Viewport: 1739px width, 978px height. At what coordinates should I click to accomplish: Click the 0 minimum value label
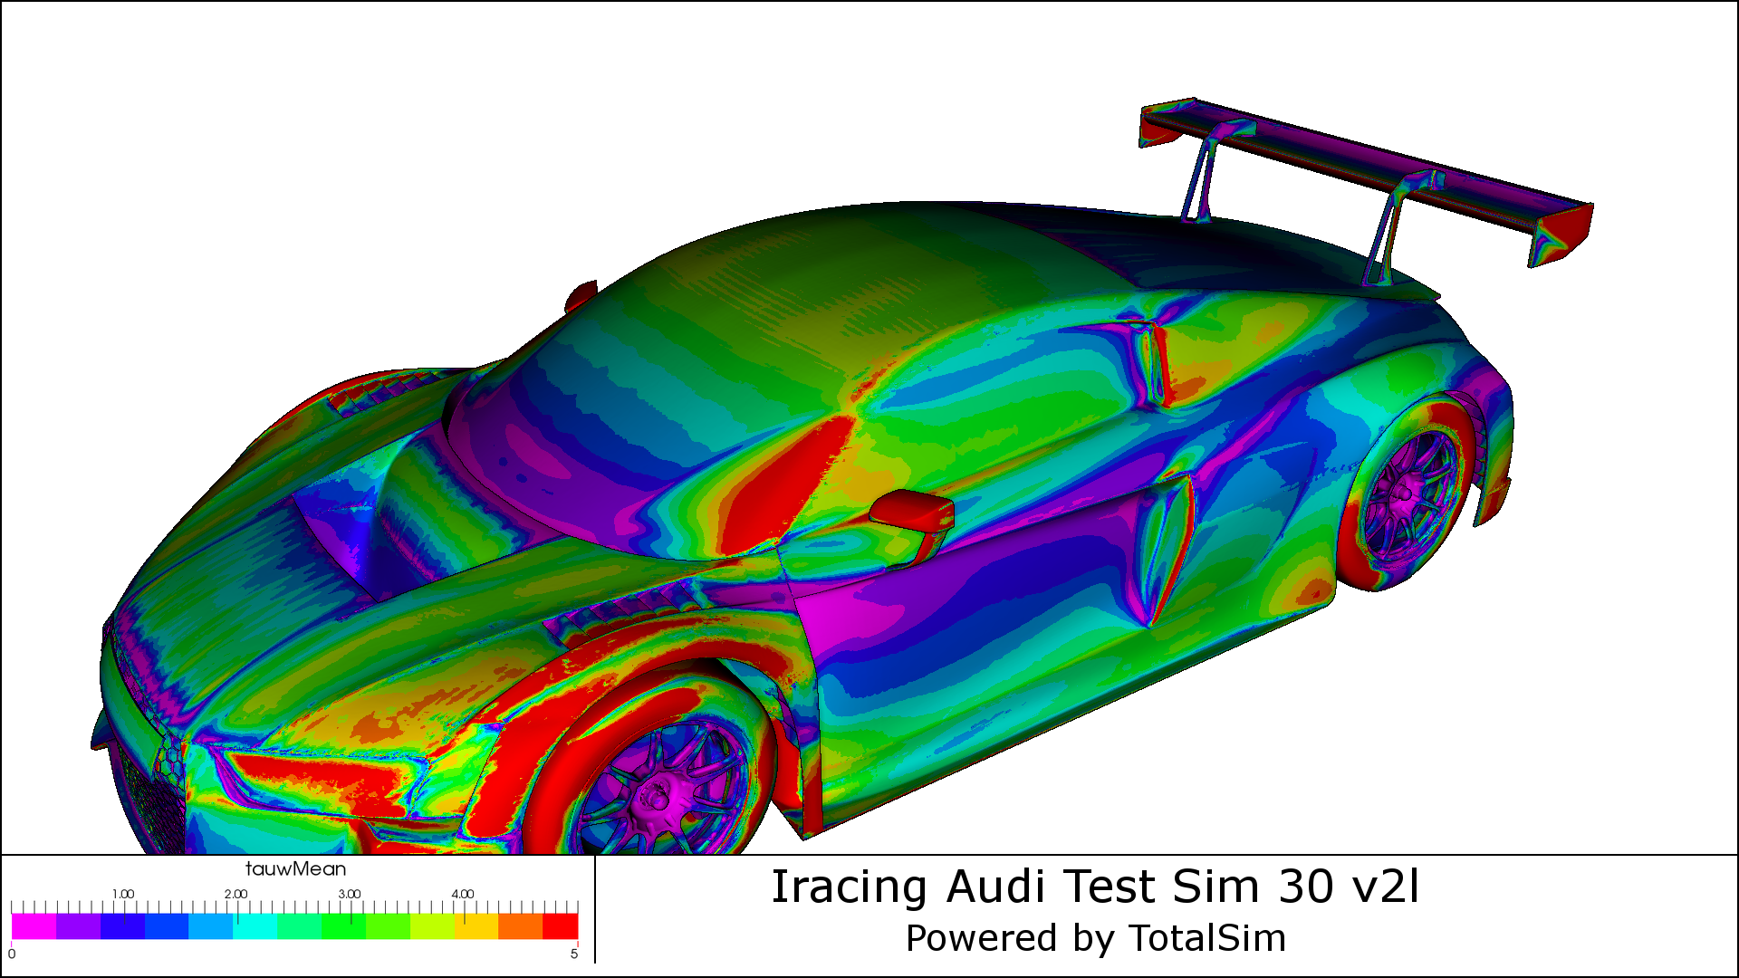click(12, 954)
